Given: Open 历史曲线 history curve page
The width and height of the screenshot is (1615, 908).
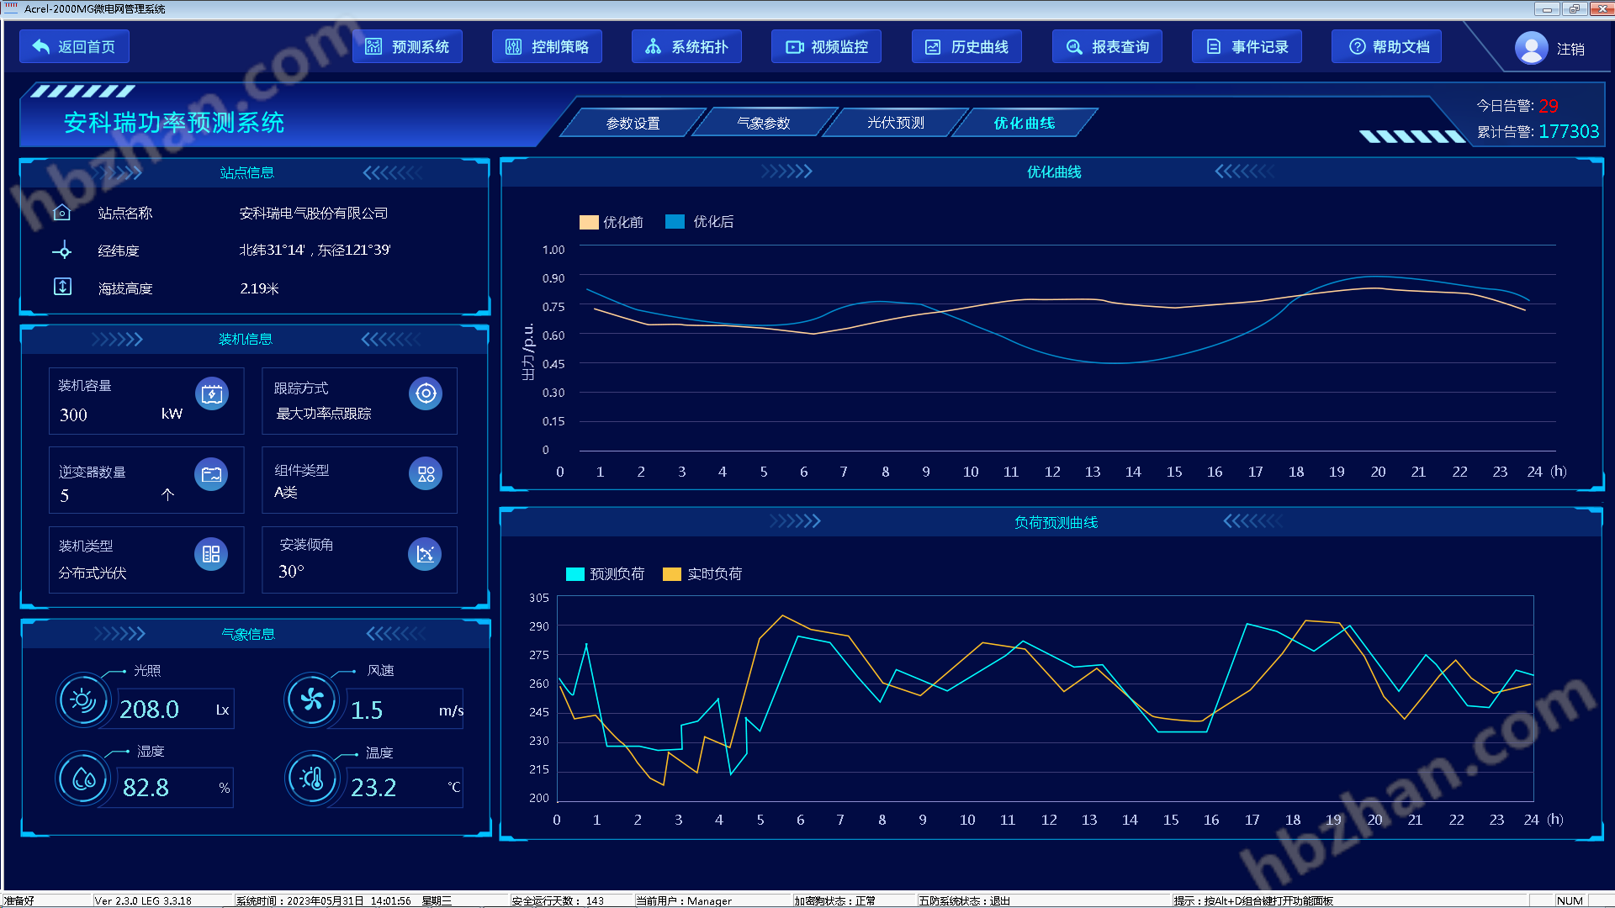Looking at the screenshot, I should point(966,47).
